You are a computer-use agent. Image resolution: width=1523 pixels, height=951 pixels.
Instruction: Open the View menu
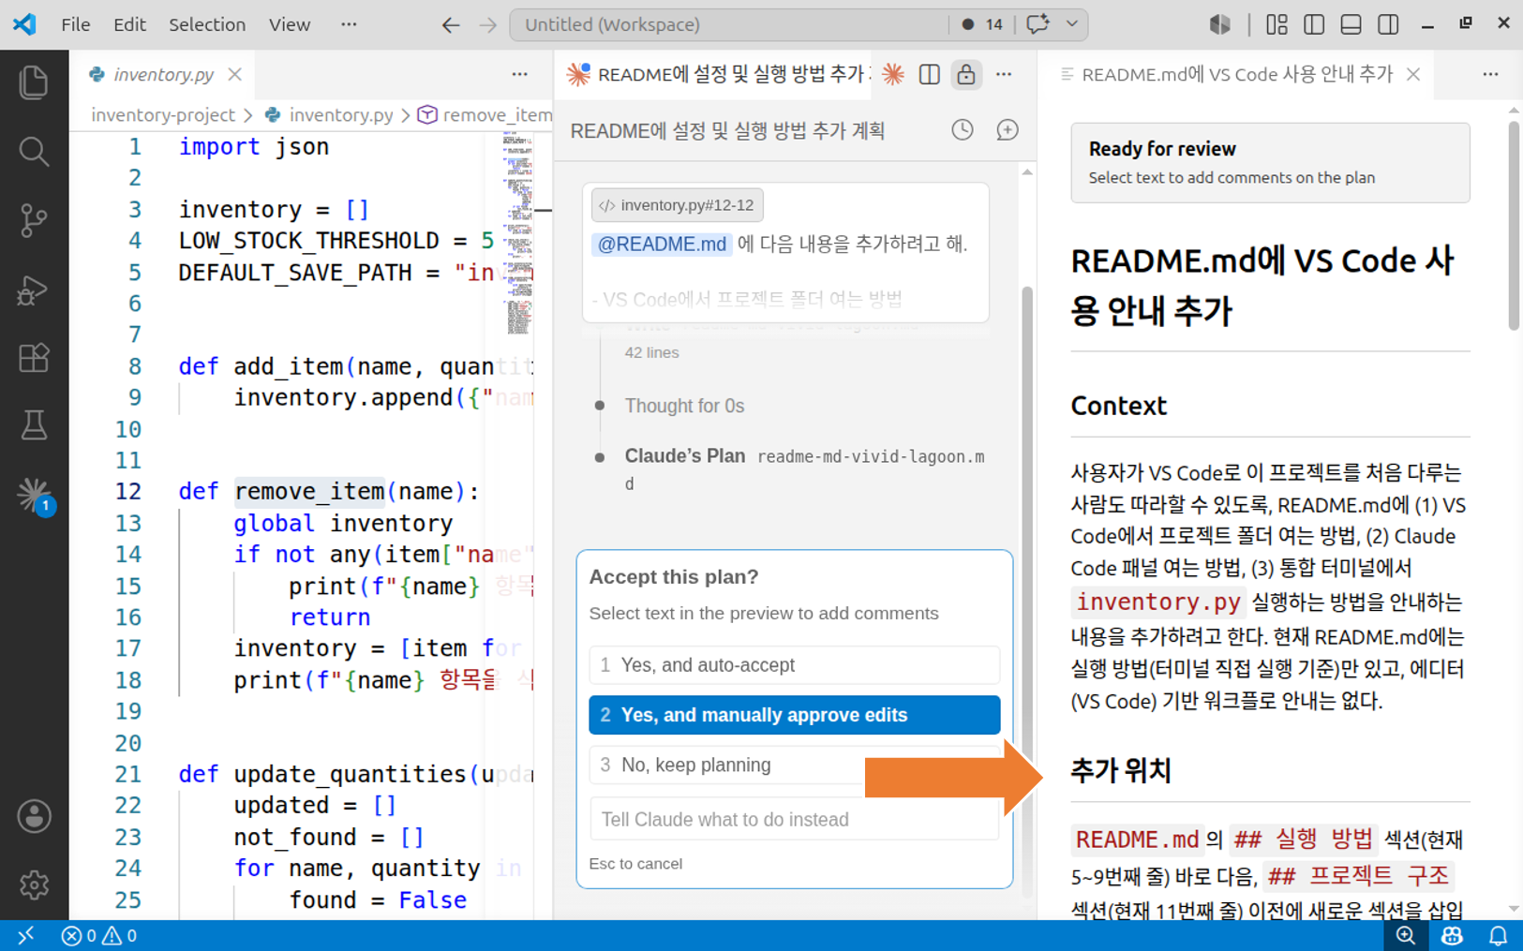click(290, 24)
